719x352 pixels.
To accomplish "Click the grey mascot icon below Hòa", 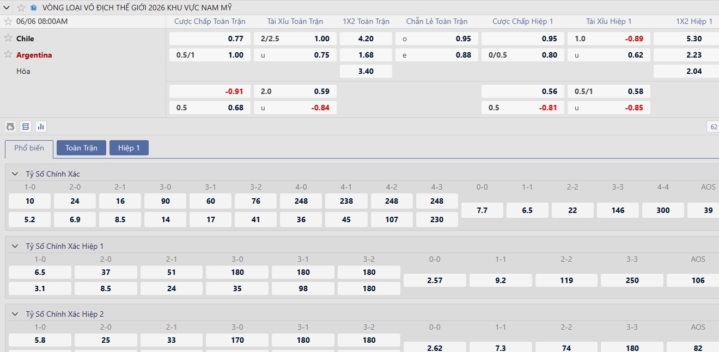I will (x=10, y=127).
